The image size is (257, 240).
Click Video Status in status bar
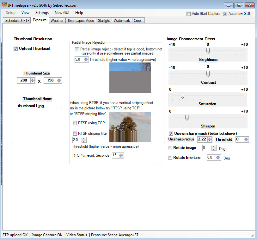click(x=77, y=235)
